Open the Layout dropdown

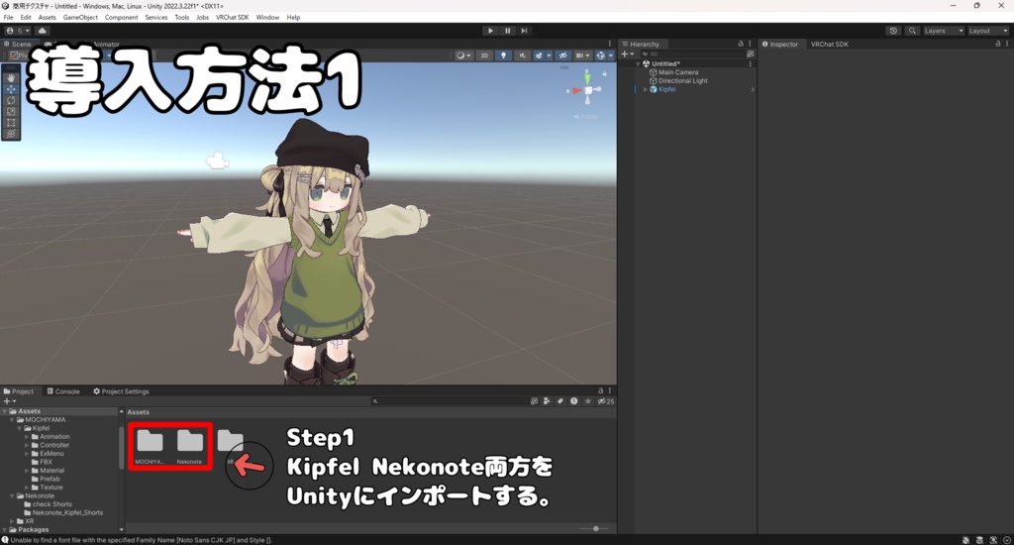(988, 31)
